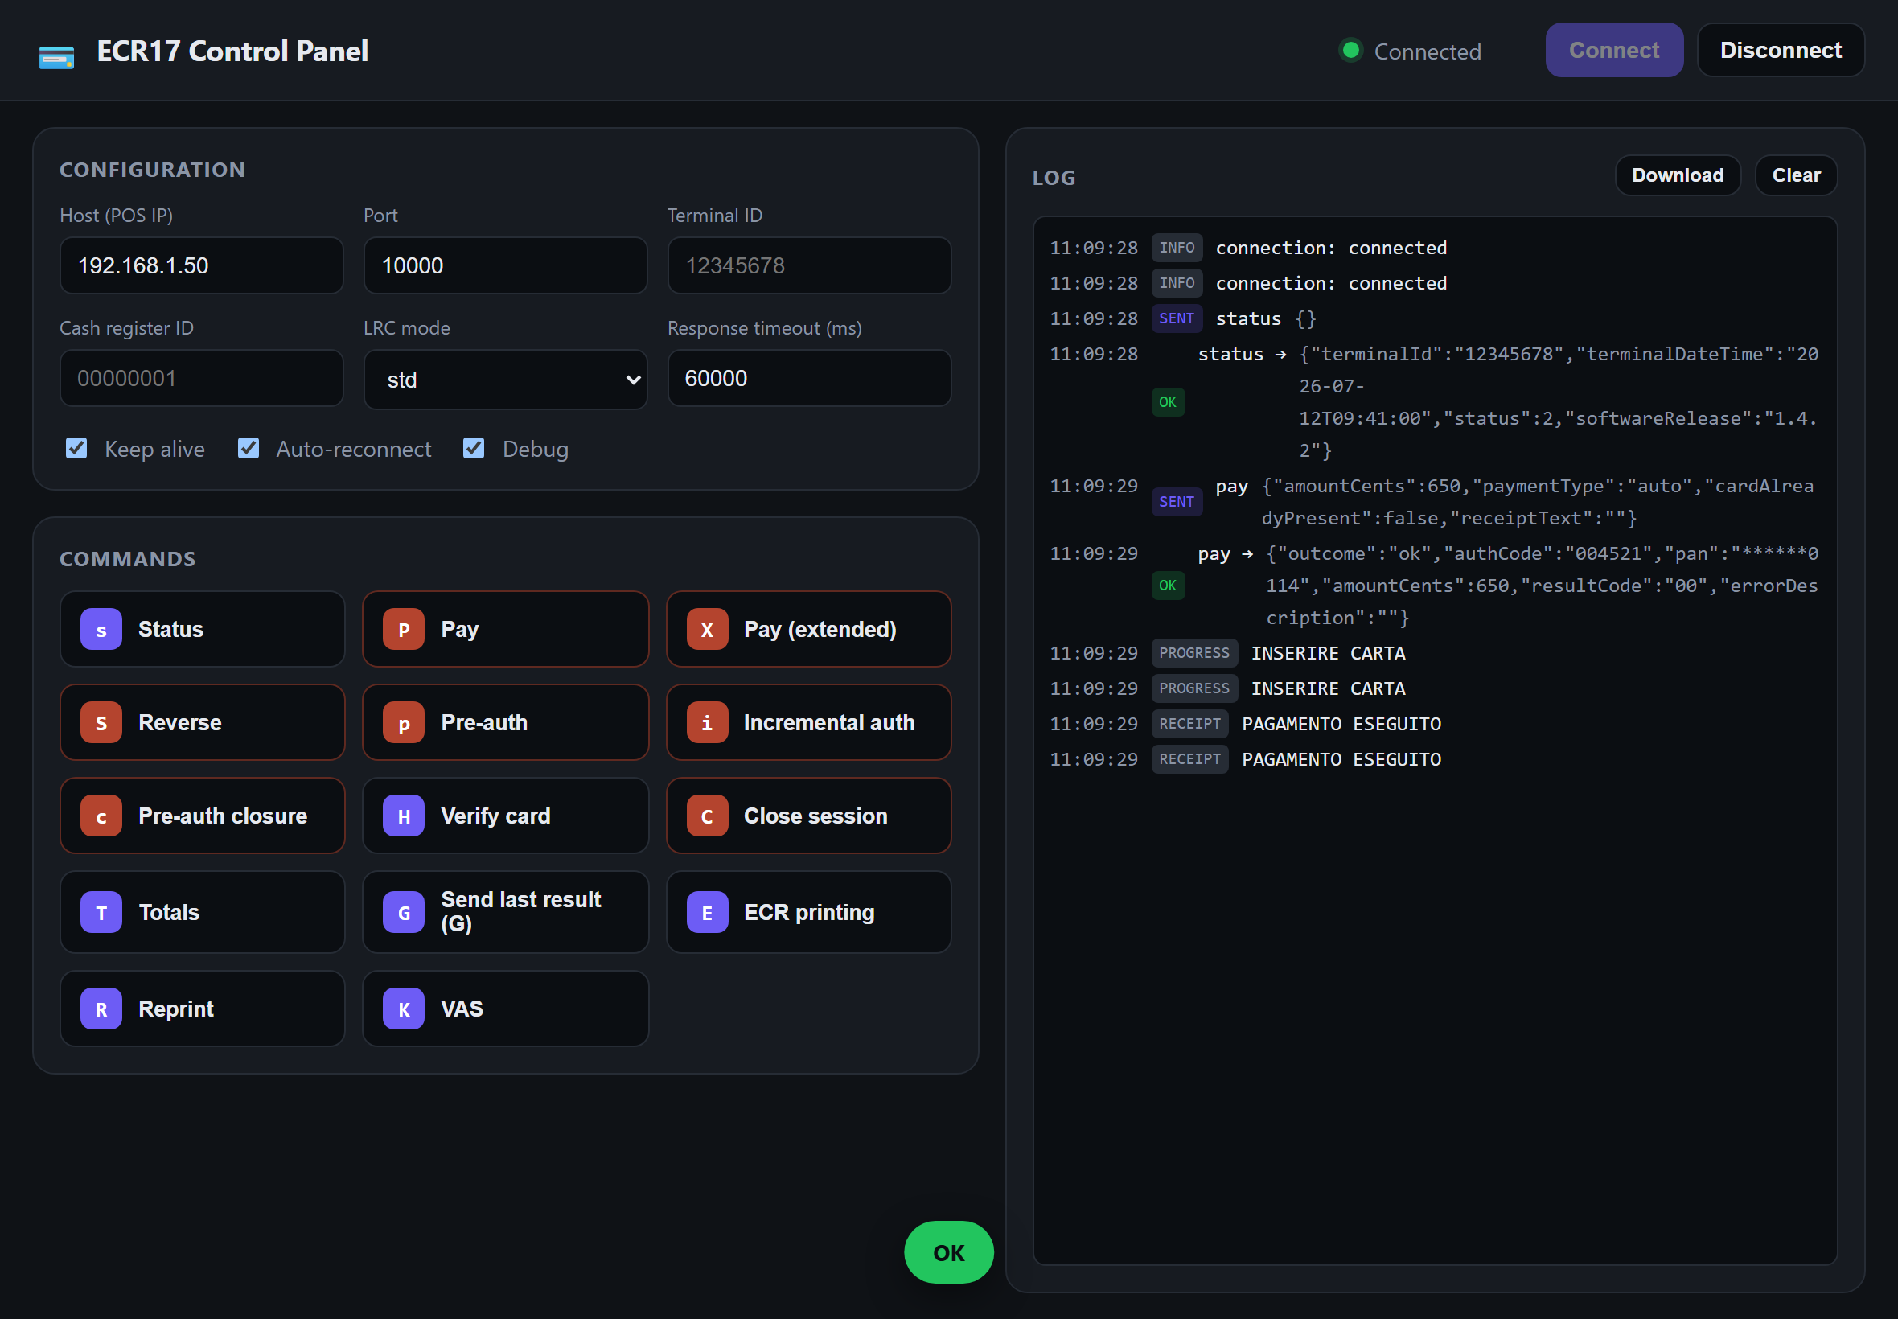The width and height of the screenshot is (1898, 1319).
Task: Click the 'K' VAS command icon
Action: (x=403, y=1009)
